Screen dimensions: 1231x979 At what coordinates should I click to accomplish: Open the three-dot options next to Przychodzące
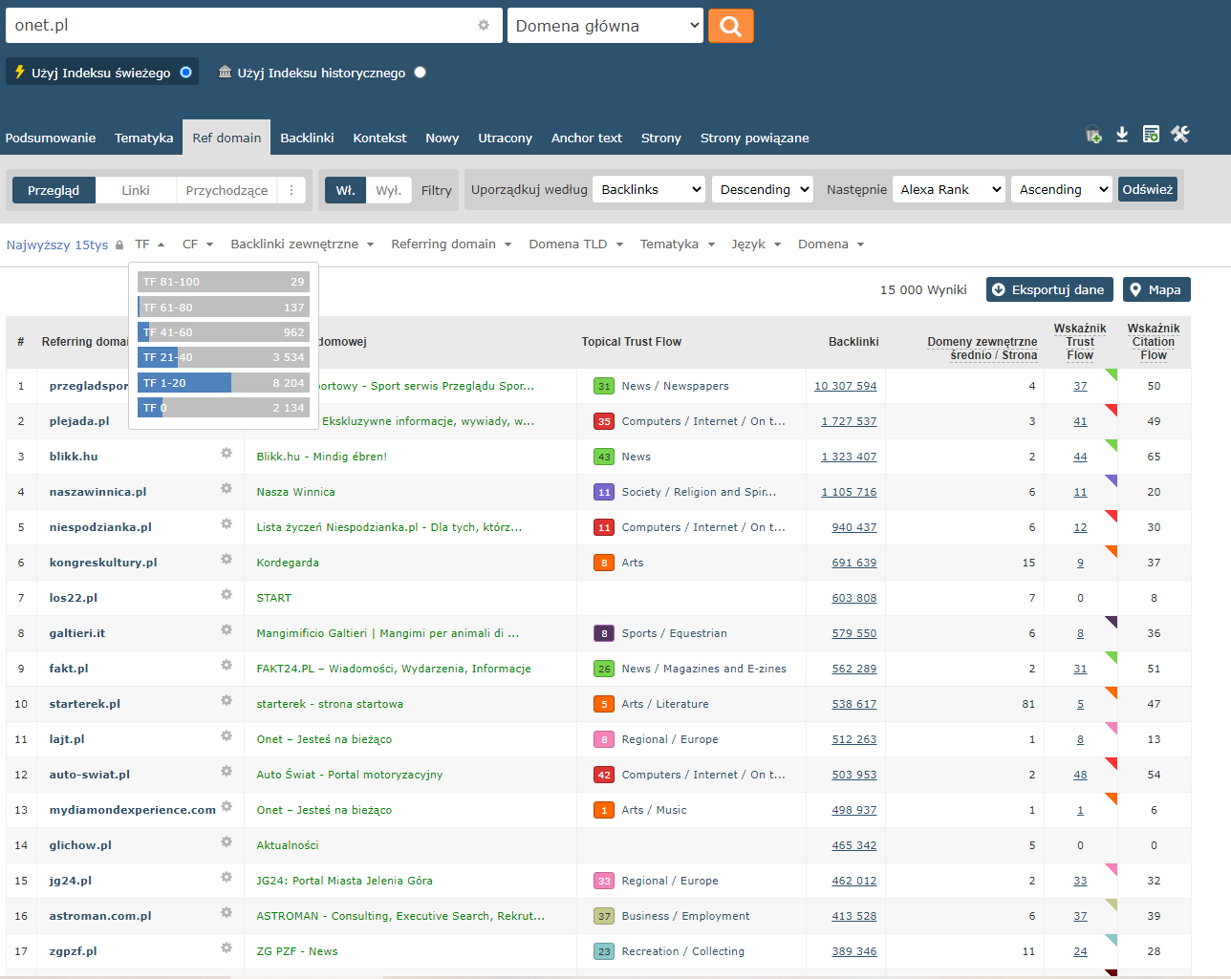pos(292,190)
